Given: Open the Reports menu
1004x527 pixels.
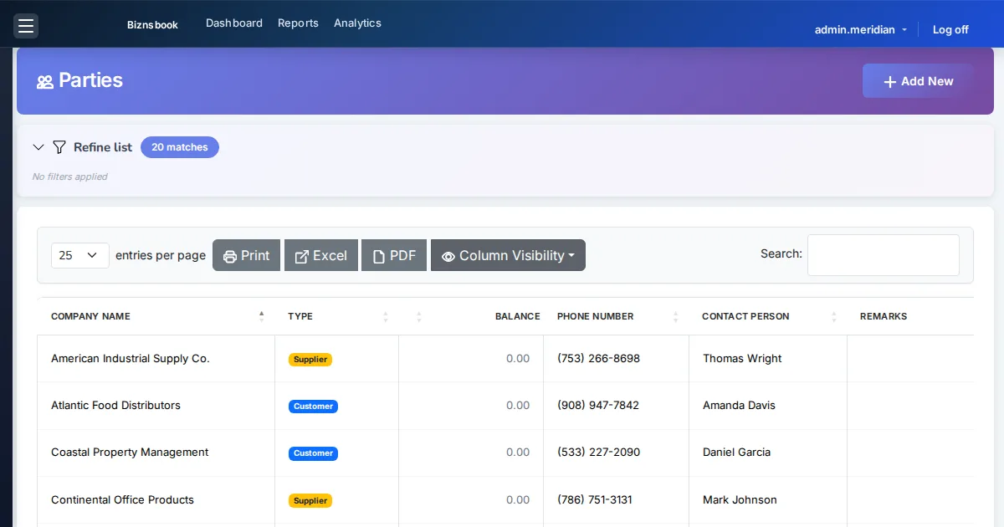Looking at the screenshot, I should (x=298, y=23).
